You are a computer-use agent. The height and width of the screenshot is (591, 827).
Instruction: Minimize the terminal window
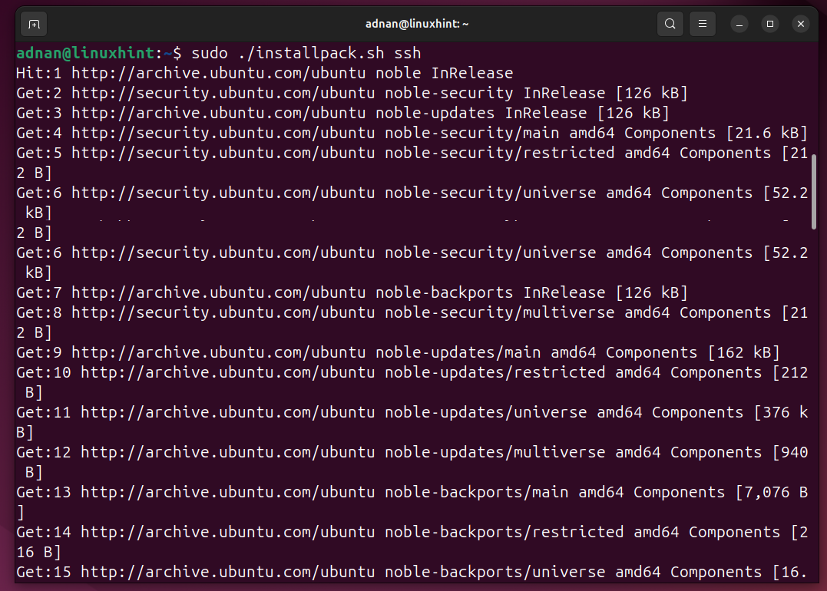(x=739, y=24)
